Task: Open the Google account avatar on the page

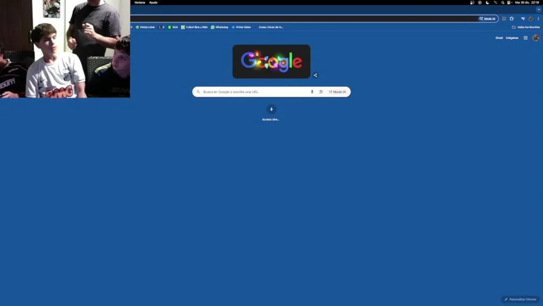Action: (x=536, y=38)
